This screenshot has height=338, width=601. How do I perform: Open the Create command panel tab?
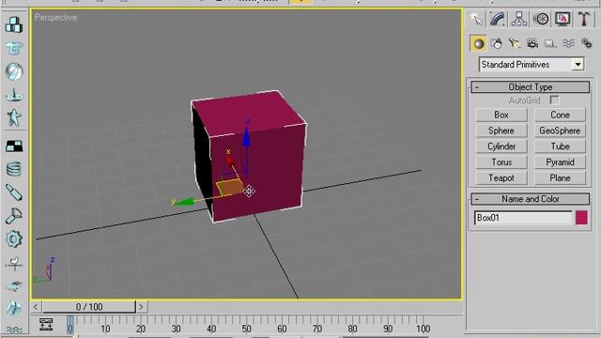476,19
